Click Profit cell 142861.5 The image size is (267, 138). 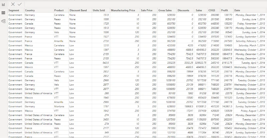227,106
